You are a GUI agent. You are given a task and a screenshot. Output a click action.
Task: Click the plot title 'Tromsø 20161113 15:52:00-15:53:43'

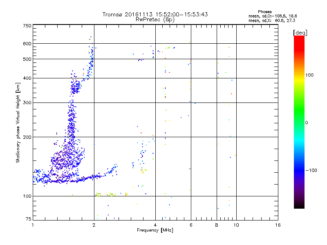coord(155,14)
